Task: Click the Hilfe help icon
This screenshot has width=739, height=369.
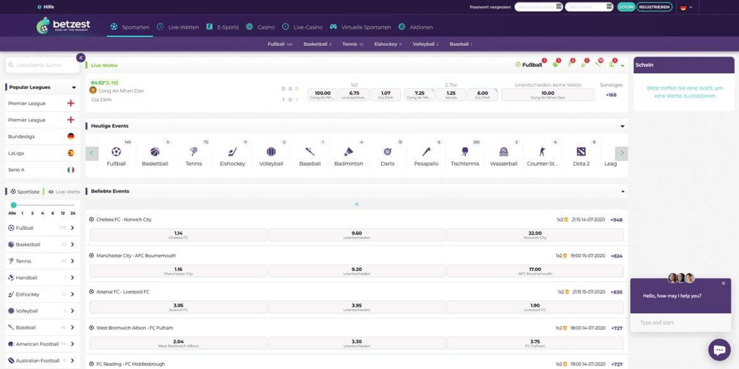Action: tap(39, 7)
